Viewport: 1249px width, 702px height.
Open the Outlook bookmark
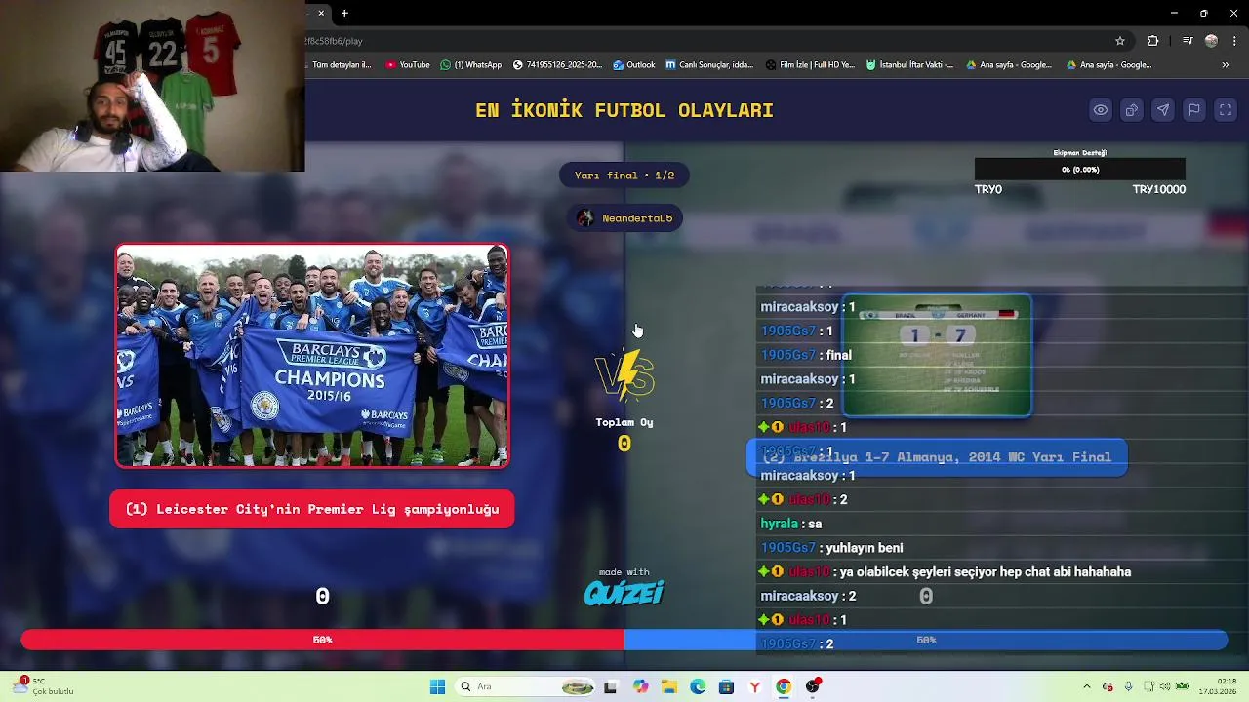tap(634, 65)
